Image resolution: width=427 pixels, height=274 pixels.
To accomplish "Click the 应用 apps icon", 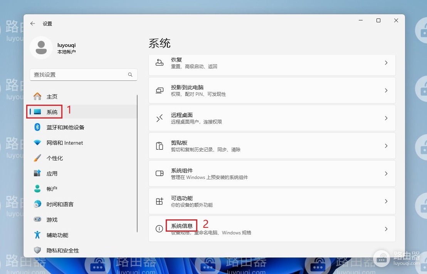I will [37, 173].
